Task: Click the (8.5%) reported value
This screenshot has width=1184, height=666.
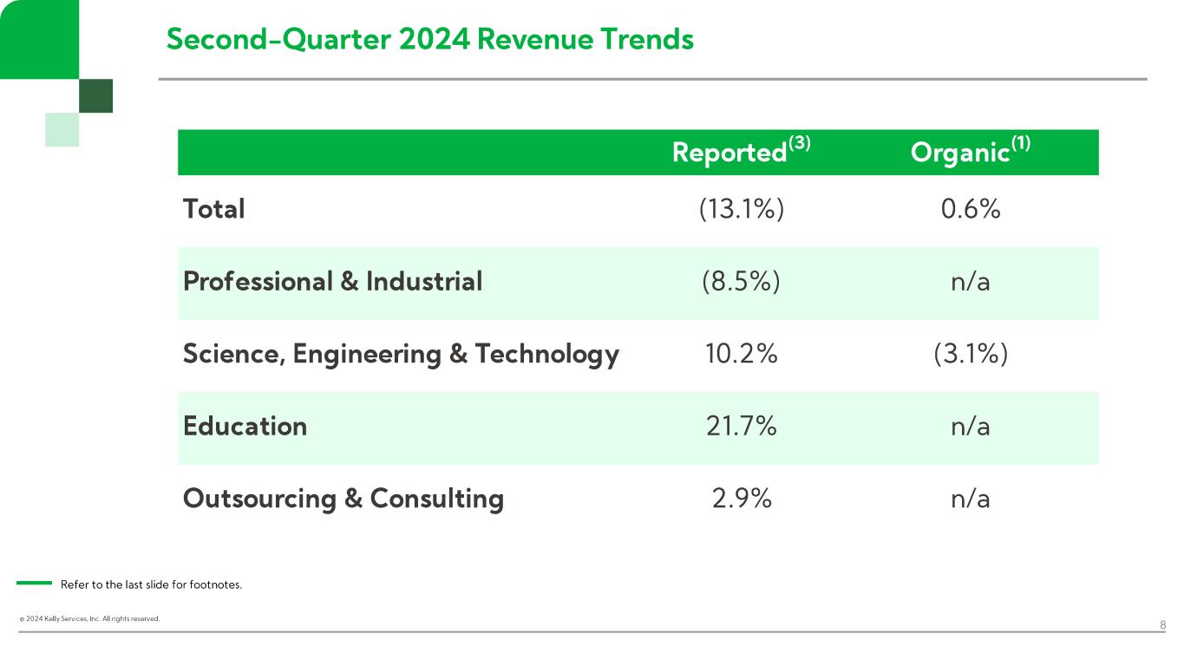Action: pos(741,282)
